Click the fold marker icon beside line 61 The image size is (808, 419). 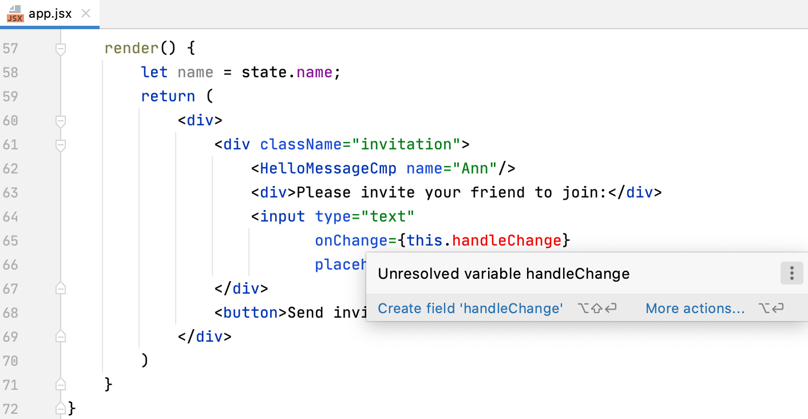[x=60, y=145]
